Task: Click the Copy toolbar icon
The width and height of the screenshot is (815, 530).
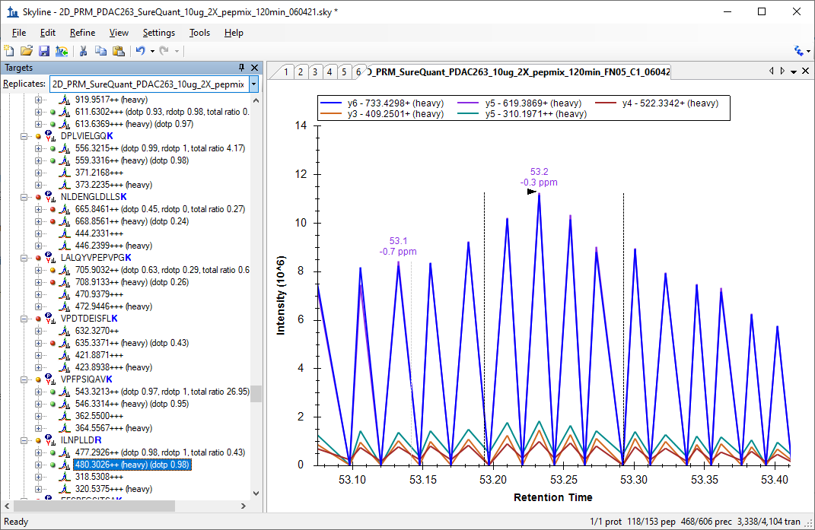Action: click(x=100, y=51)
